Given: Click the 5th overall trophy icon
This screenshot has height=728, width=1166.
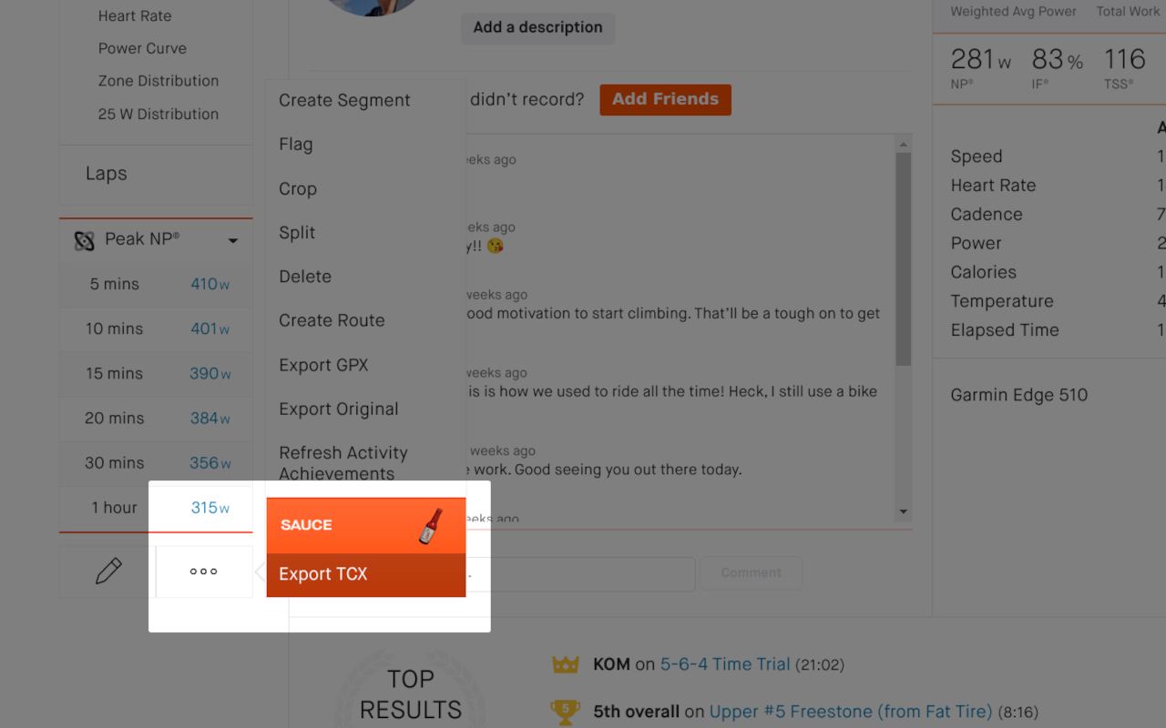Looking at the screenshot, I should coord(565,712).
